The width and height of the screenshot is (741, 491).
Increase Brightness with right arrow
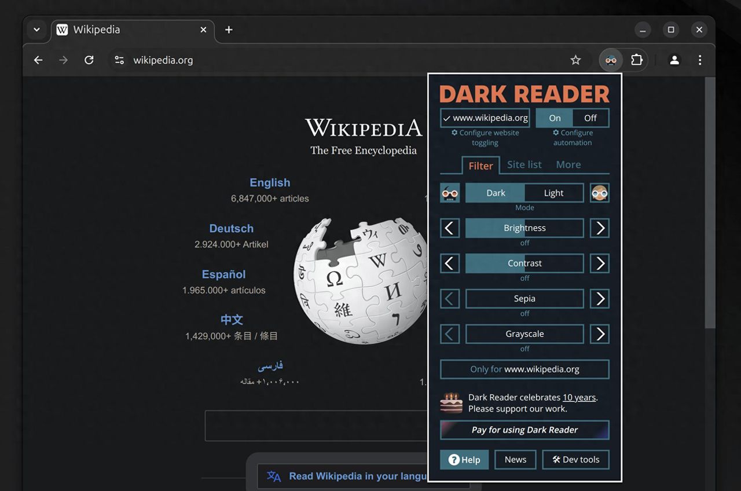[x=600, y=228]
